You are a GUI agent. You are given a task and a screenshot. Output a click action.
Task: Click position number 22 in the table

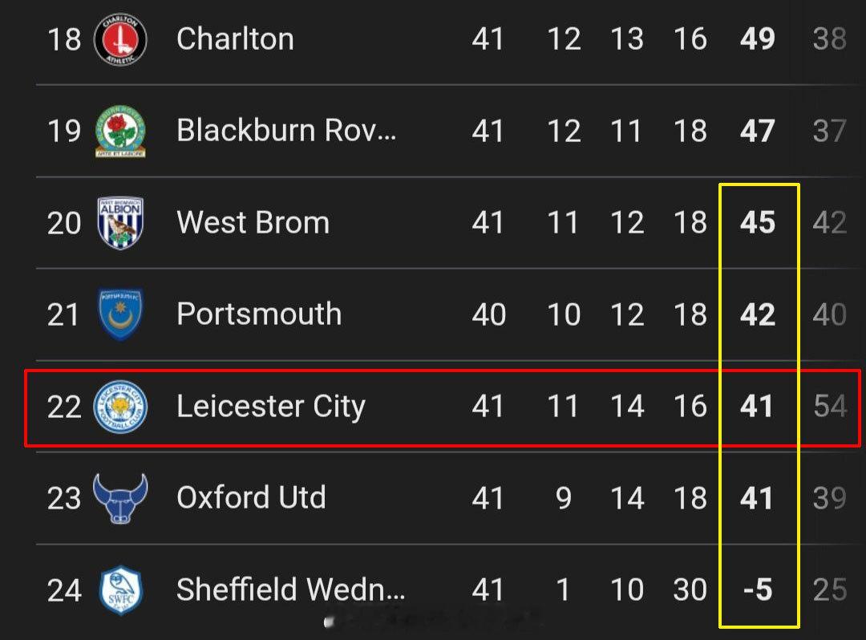(64, 406)
